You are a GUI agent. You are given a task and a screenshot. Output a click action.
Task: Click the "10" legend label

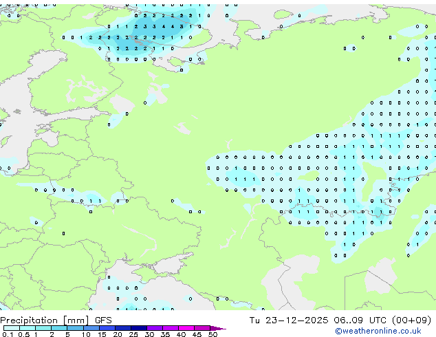point(86,334)
